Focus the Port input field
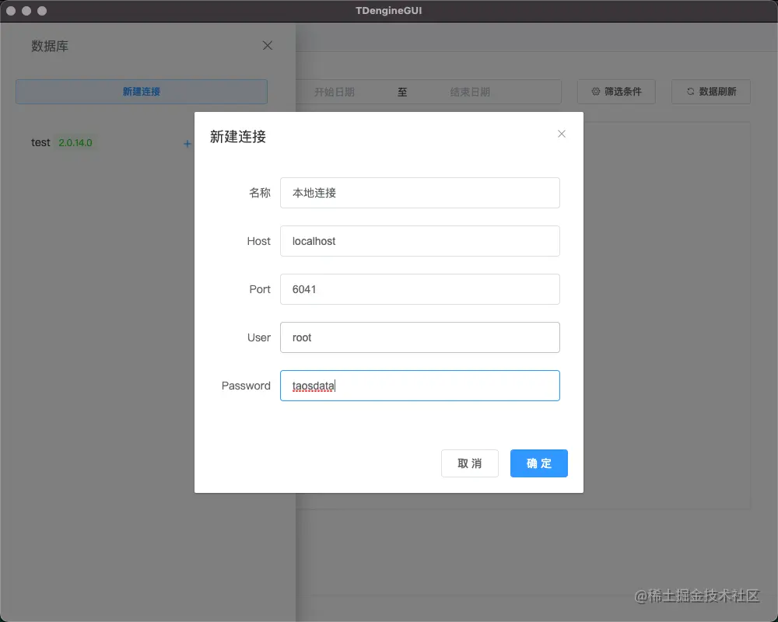This screenshot has width=778, height=622. click(420, 289)
